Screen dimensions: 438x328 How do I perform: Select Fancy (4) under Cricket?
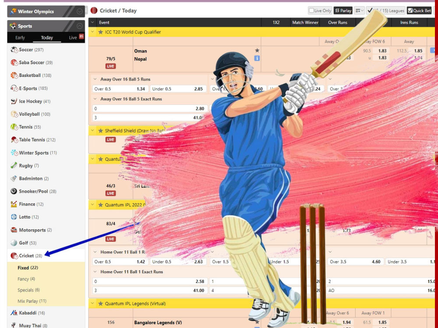coord(26,279)
